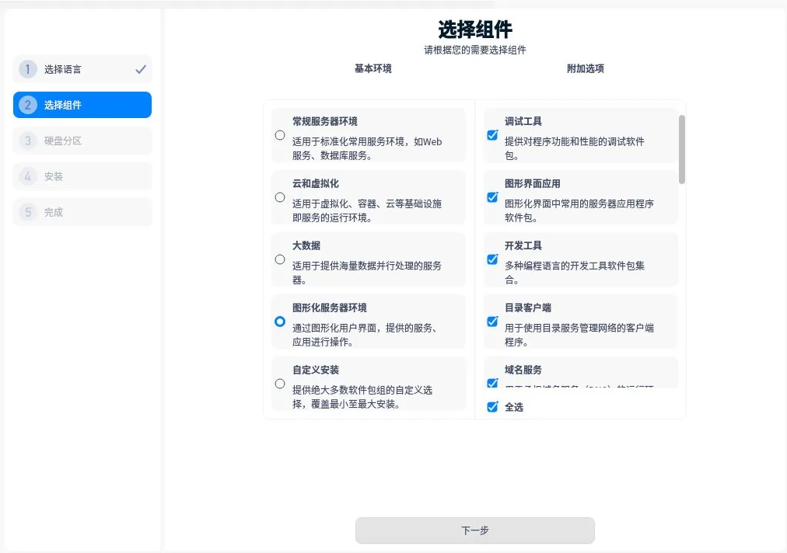
Task: Click step 5 完成 in sidebar
Action: point(82,212)
